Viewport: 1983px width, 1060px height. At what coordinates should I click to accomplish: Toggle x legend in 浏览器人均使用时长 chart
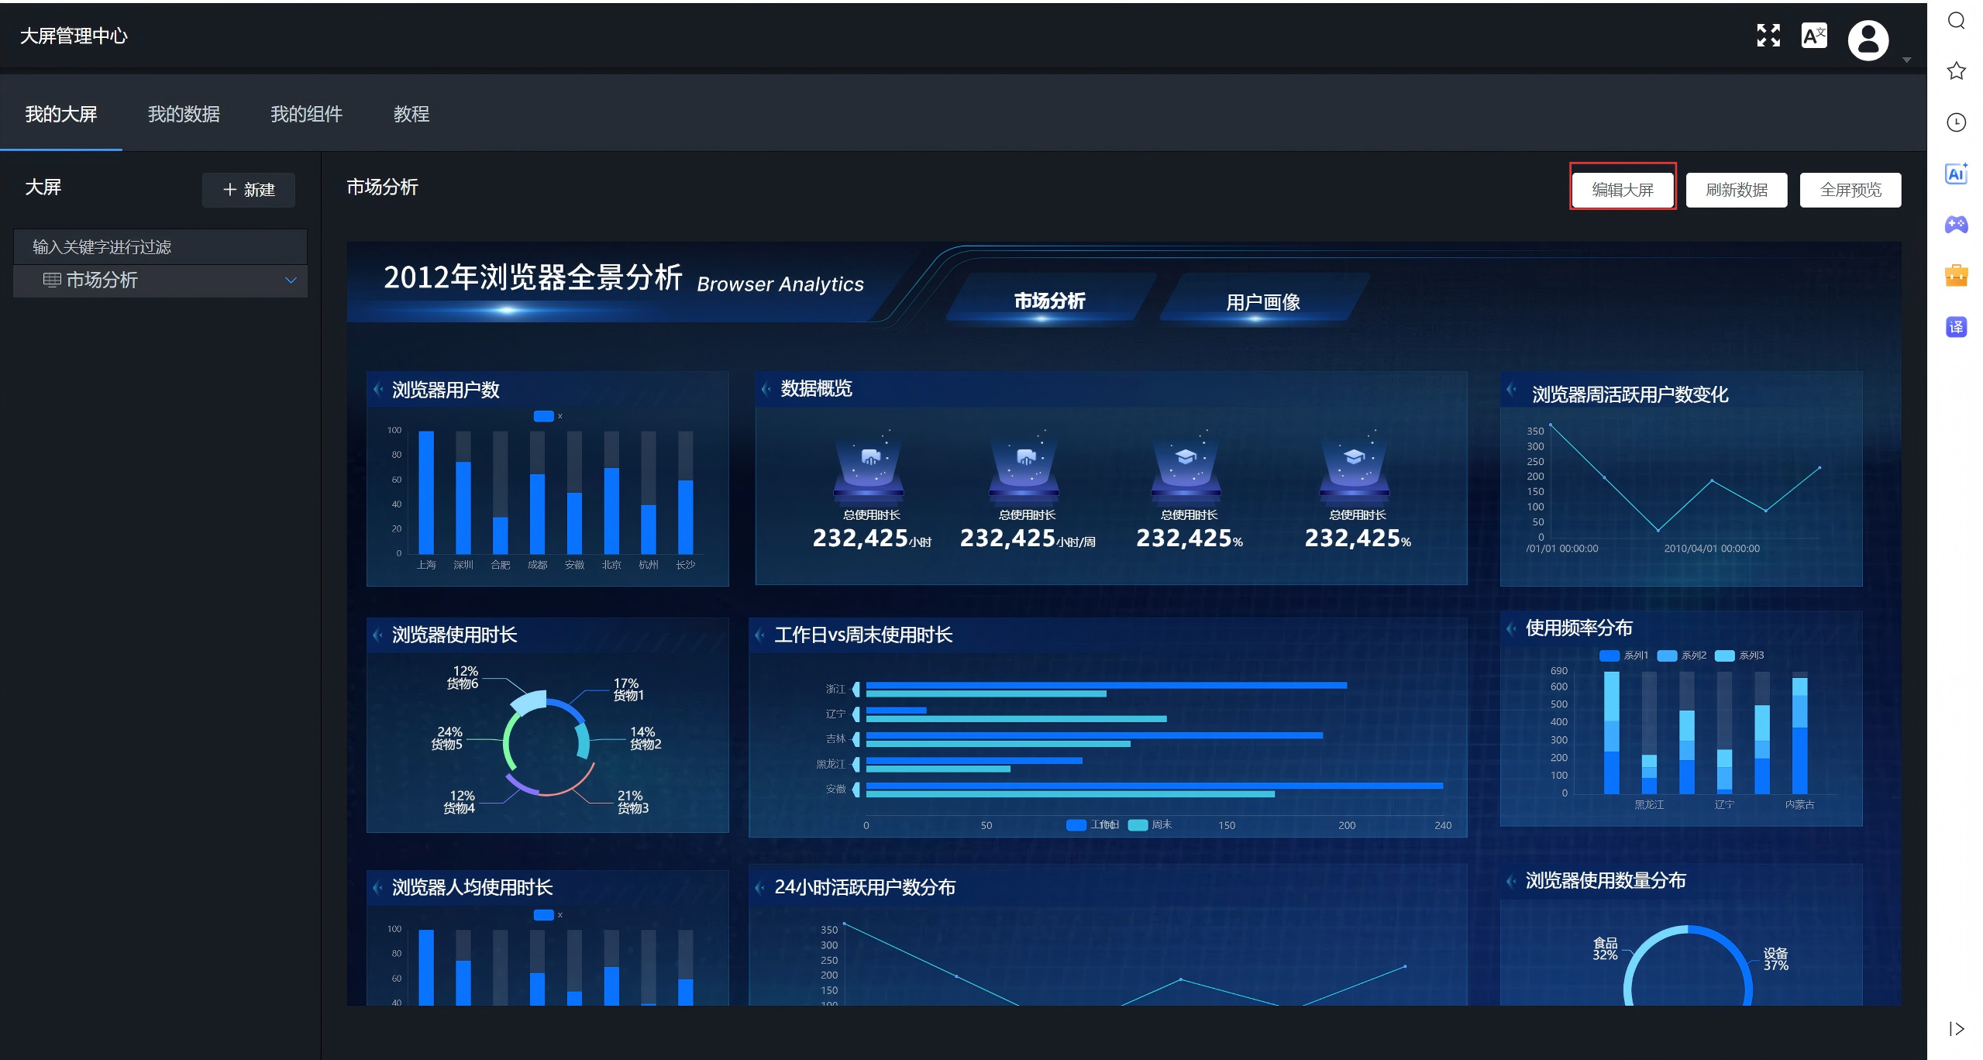pos(548,915)
